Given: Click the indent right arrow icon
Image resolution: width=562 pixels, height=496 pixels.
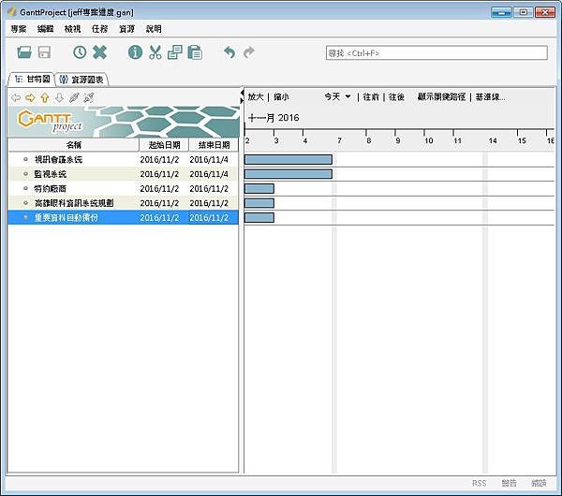Looking at the screenshot, I should (x=30, y=97).
